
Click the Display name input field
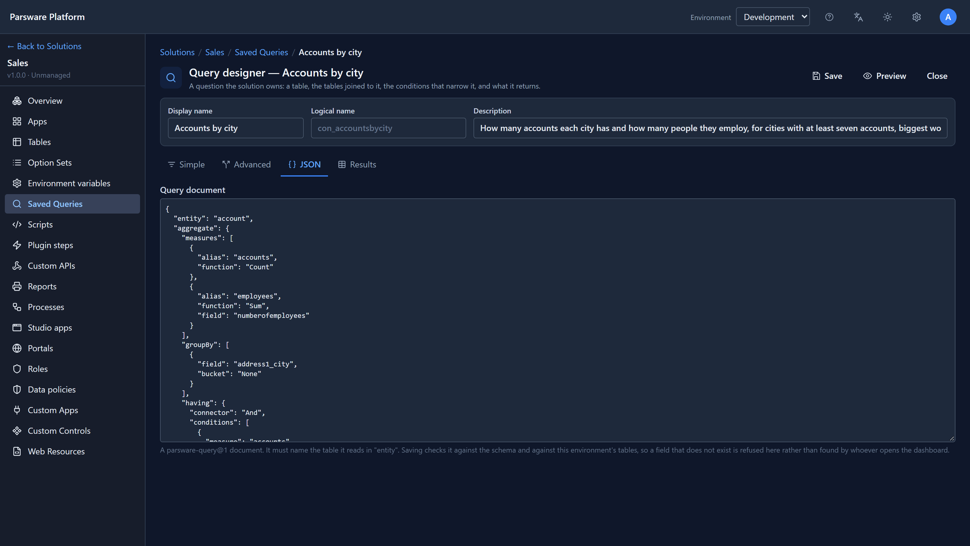pyautogui.click(x=235, y=128)
